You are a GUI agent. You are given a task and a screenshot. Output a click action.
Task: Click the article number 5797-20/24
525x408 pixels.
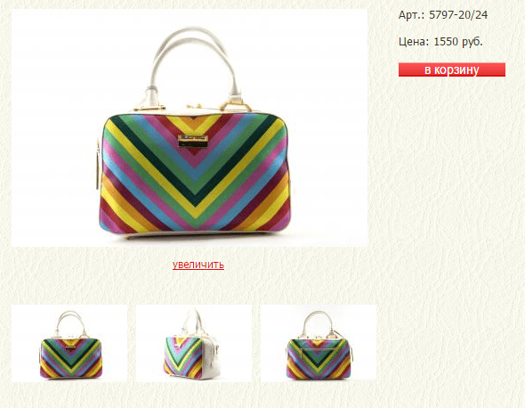pyautogui.click(x=458, y=15)
